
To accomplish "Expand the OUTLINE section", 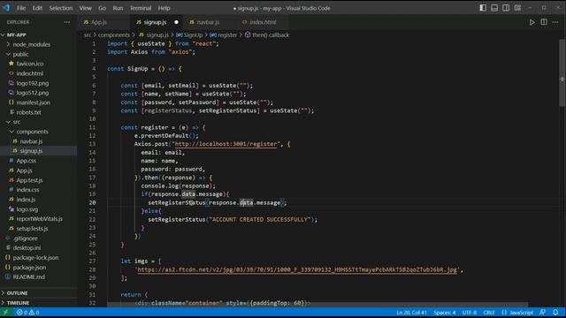I will coord(17,293).
